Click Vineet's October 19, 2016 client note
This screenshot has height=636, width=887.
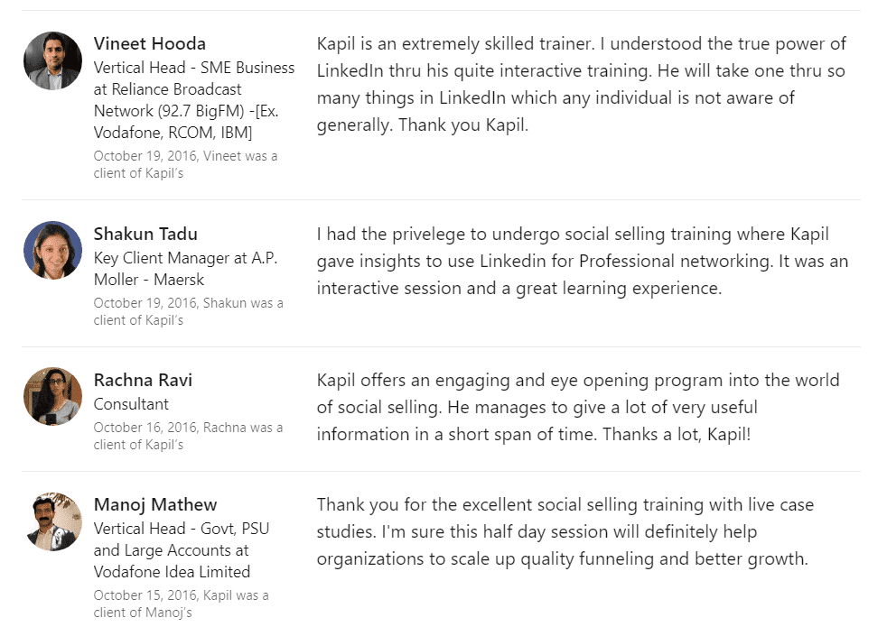tap(185, 164)
